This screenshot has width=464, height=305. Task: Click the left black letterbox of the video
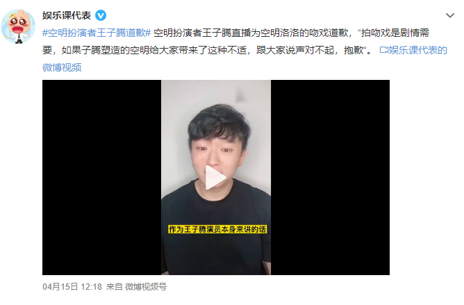(x=102, y=177)
